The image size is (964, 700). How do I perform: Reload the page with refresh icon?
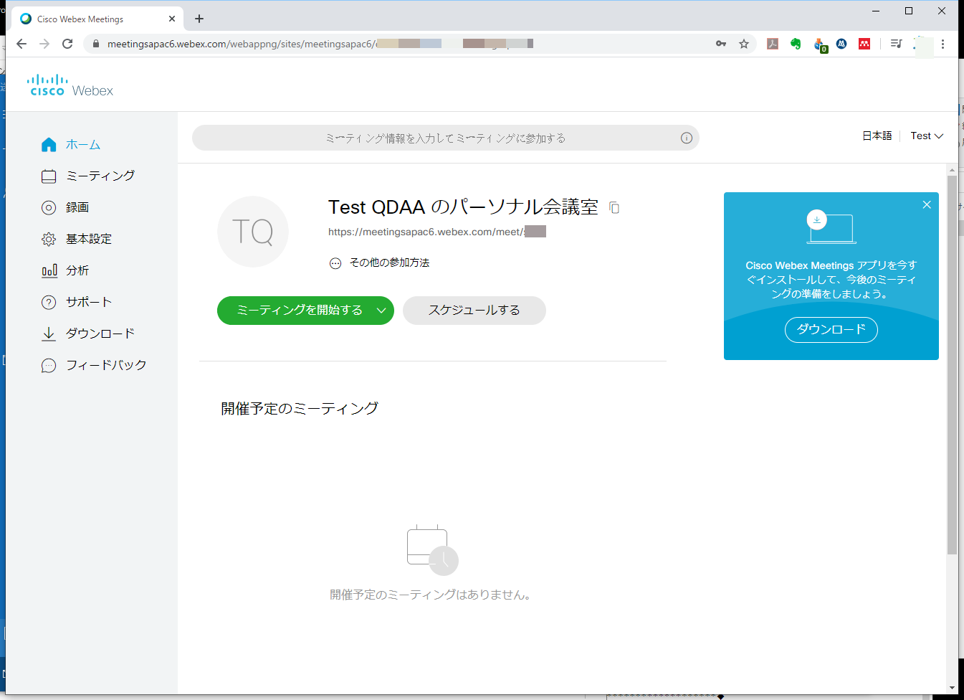[x=67, y=44]
